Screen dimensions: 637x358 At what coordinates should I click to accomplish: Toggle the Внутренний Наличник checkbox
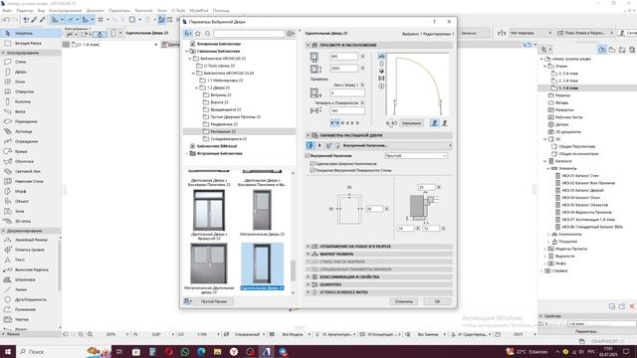pos(308,155)
